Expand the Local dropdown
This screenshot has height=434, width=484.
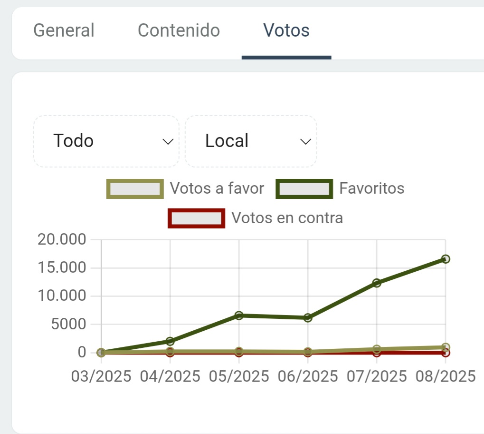click(250, 141)
